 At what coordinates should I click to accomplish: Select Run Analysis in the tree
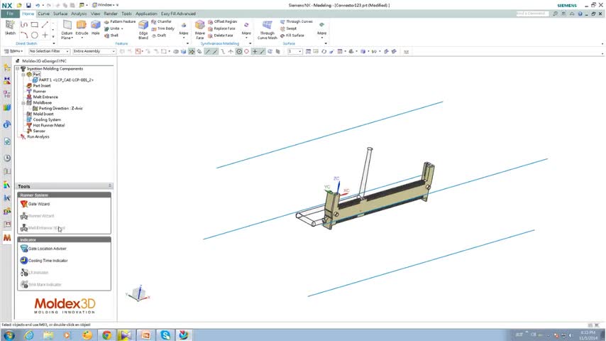[x=38, y=136]
